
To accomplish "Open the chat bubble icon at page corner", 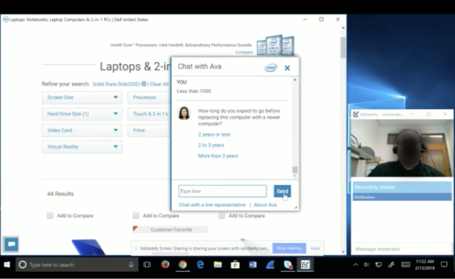I will coord(11,244).
